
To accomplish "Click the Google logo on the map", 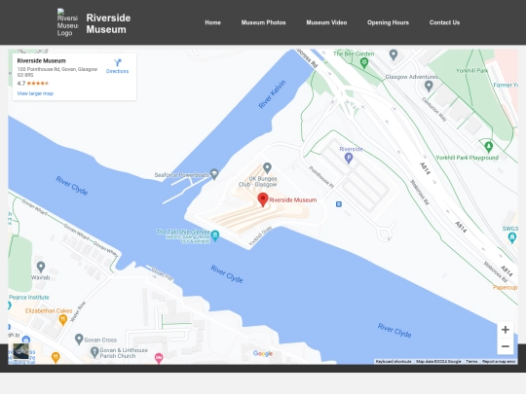I will [263, 353].
